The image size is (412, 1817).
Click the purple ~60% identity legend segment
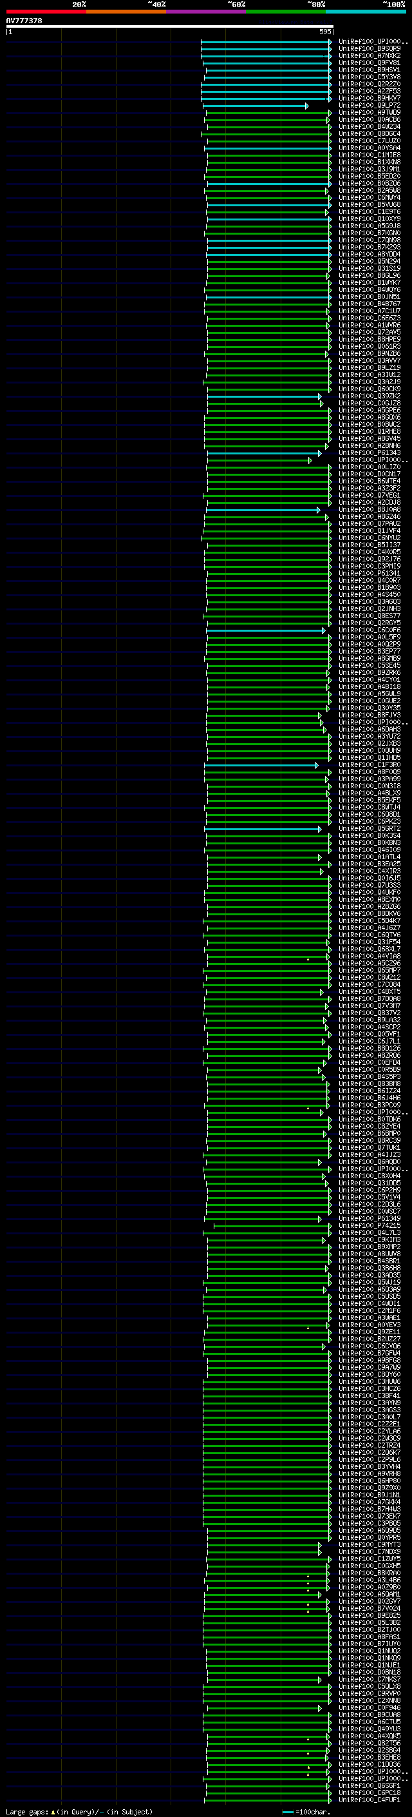tap(207, 12)
